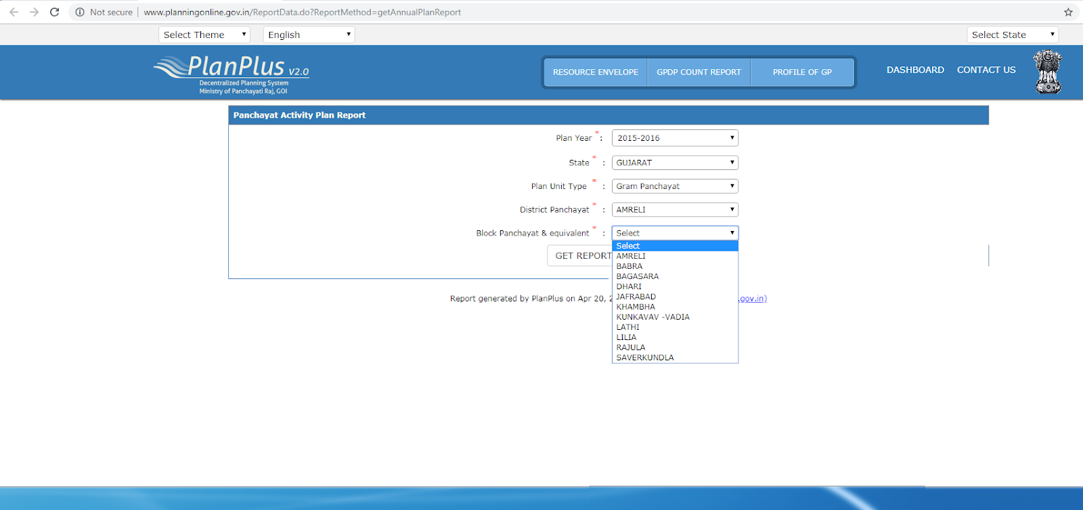
Task: Go back using browser back arrow
Action: click(x=14, y=12)
